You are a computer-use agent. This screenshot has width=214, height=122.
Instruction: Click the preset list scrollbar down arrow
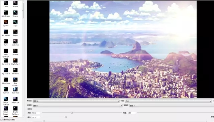[x=23, y=116]
